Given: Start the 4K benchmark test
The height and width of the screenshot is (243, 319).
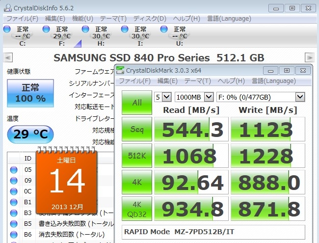Looking at the screenshot, I should point(137,182).
